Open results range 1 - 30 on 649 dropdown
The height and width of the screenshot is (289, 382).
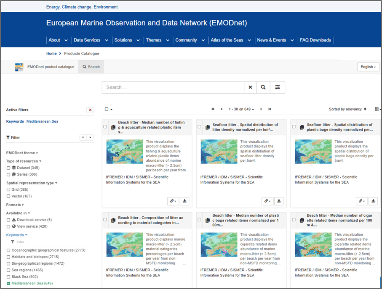pyautogui.click(x=241, y=109)
